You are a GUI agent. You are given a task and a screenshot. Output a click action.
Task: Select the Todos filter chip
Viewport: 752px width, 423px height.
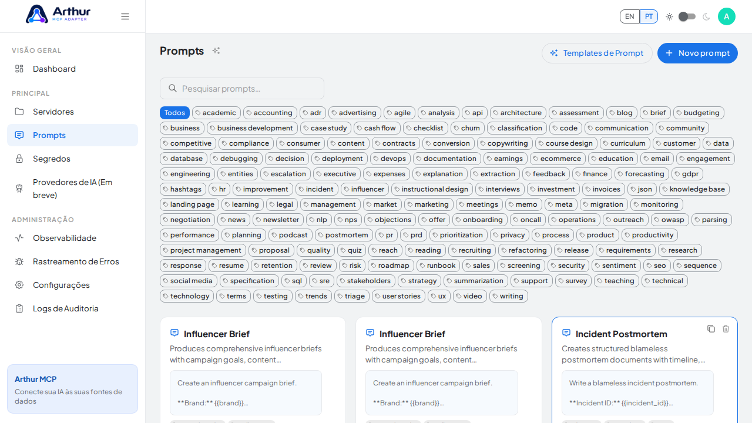[174, 113]
